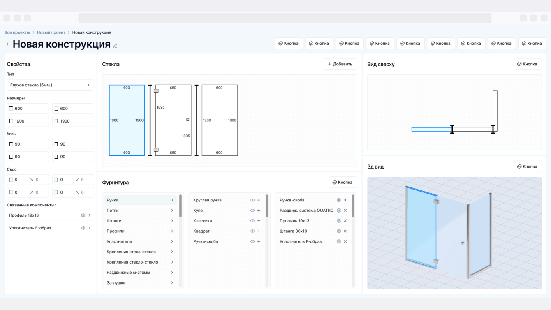The image size is (551, 310).
Task: Click the left height field showing 1900
Action: tap(28, 121)
